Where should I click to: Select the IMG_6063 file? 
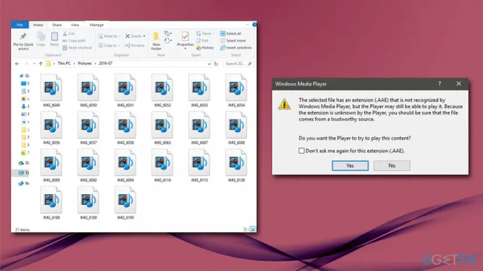click(162, 128)
